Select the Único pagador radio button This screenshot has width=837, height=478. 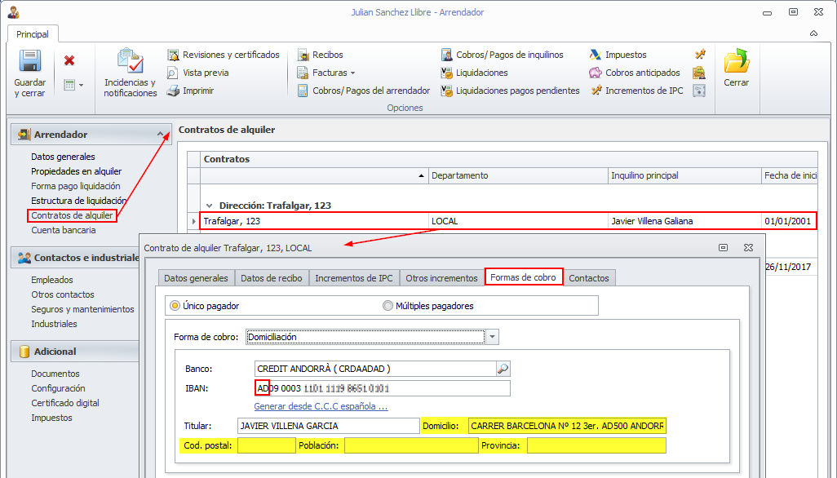175,306
